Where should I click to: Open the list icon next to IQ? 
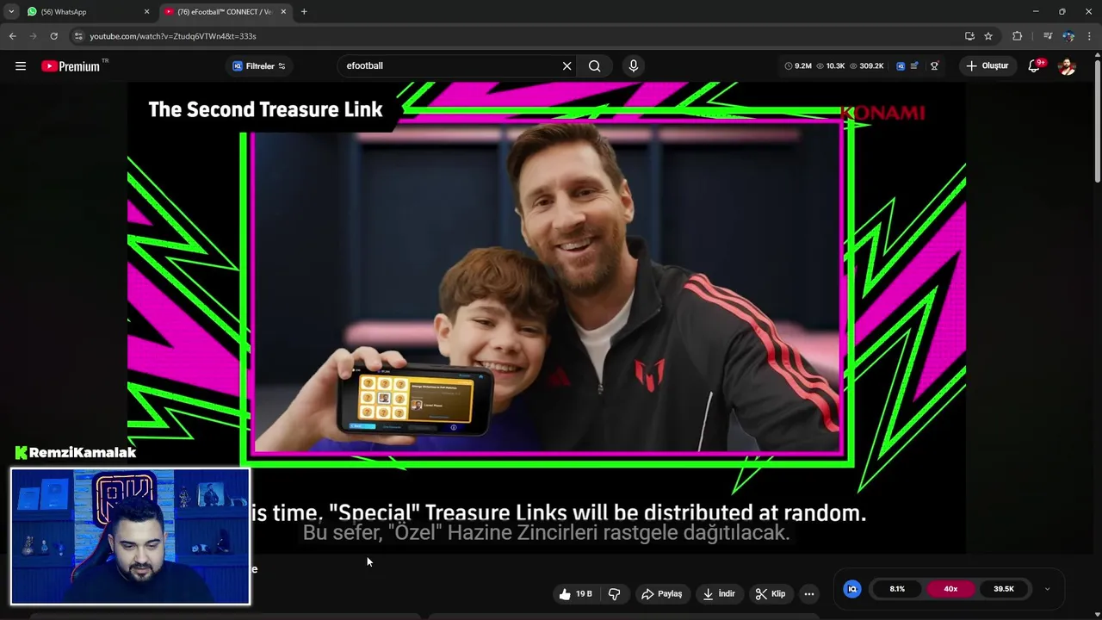(x=914, y=66)
